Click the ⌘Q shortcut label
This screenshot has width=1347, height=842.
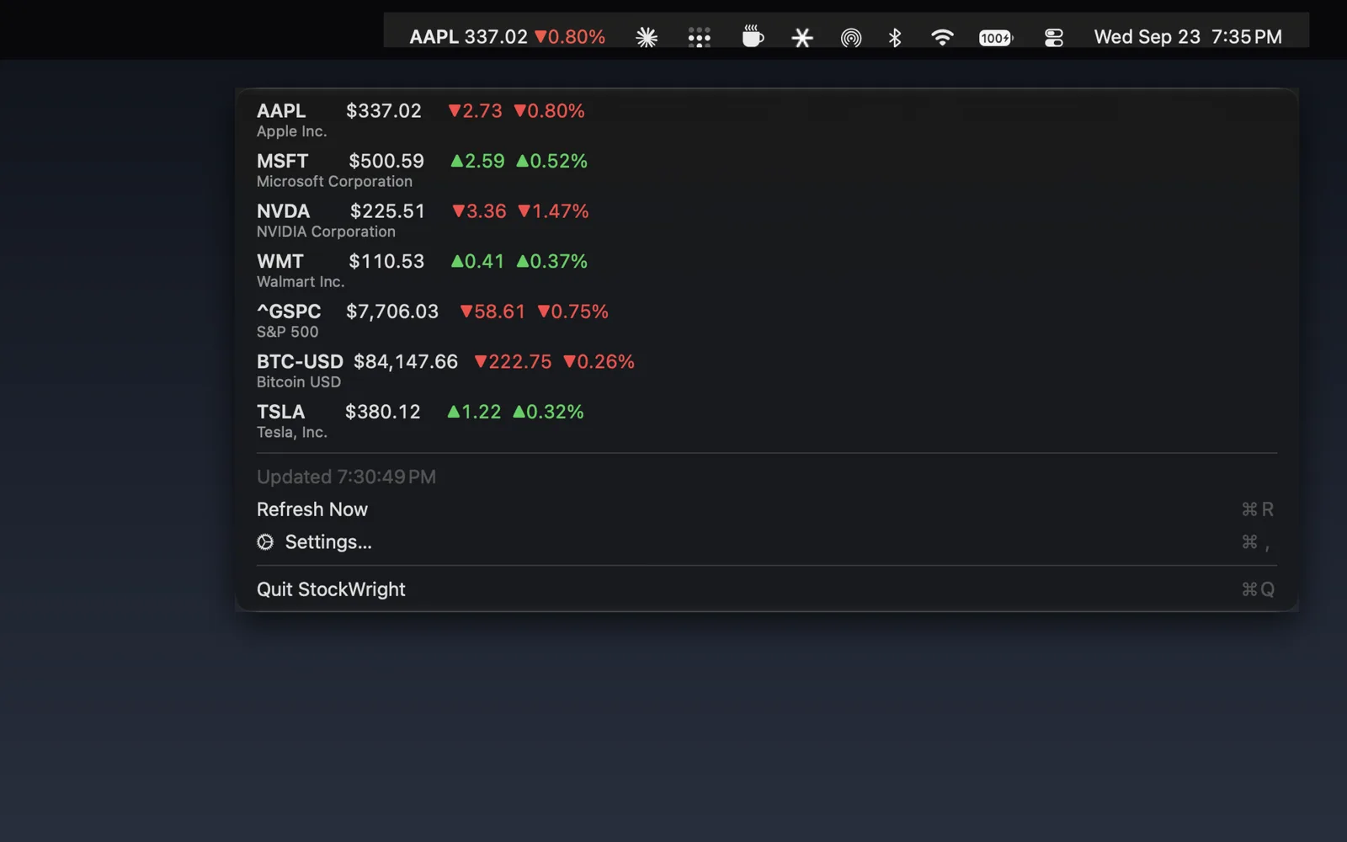coord(1258,589)
